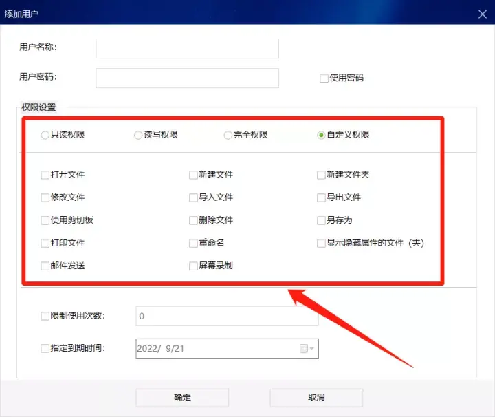Image resolution: width=495 pixels, height=417 pixels.
Task: Toggle the 打印文件 checkbox
Action: [45, 243]
